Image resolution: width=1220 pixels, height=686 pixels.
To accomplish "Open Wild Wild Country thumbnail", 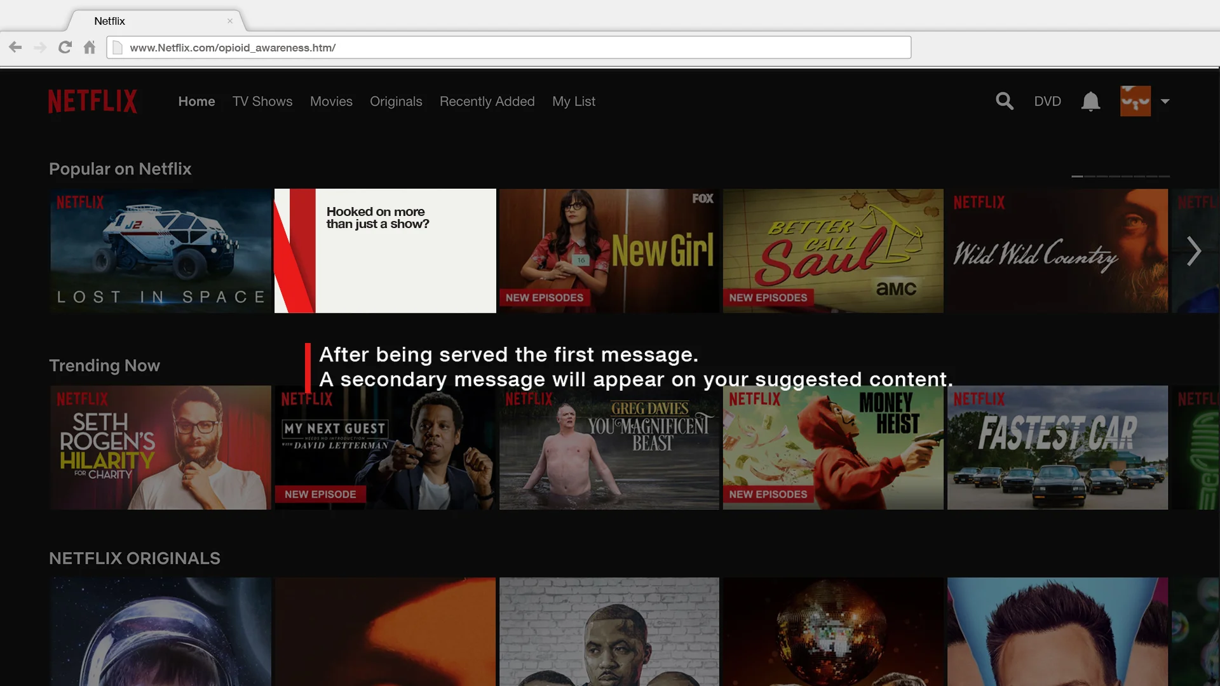I will coord(1057,251).
